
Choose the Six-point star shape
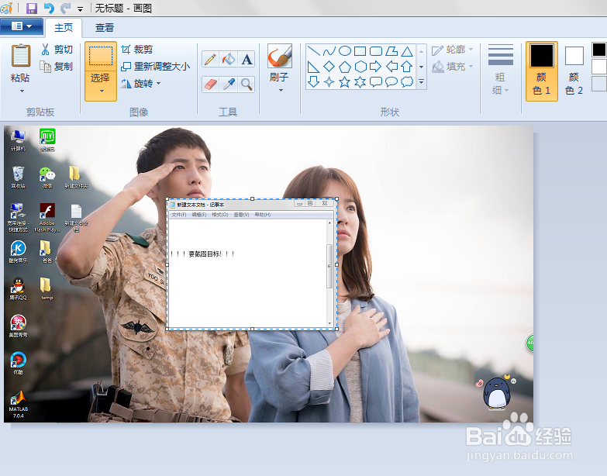(360, 81)
